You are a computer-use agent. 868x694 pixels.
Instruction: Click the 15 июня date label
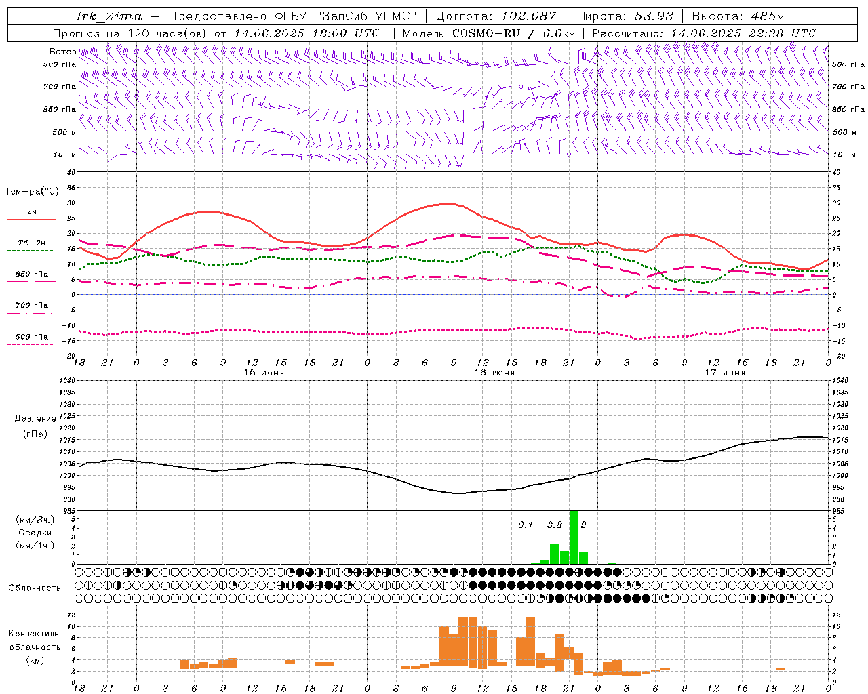264,373
